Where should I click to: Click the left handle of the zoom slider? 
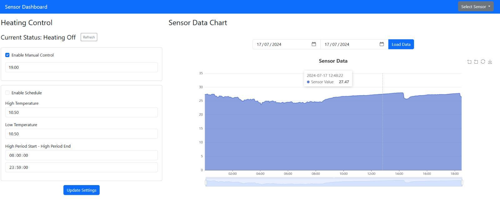pyautogui.click(x=206, y=182)
